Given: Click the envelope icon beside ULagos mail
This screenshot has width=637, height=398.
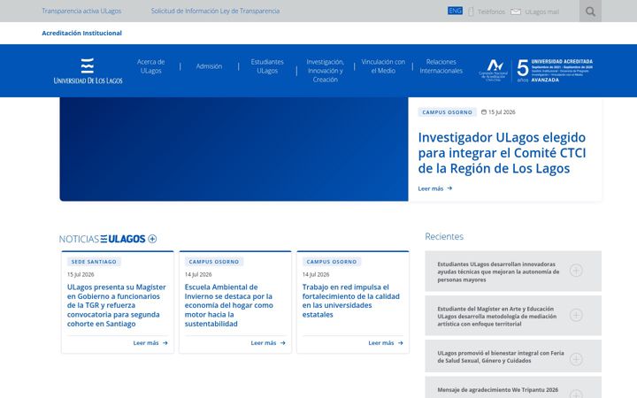Looking at the screenshot, I should pyautogui.click(x=516, y=11).
